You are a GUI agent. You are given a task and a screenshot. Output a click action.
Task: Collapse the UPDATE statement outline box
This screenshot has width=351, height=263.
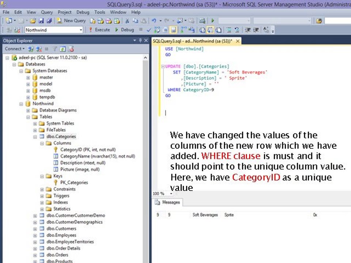coord(163,66)
